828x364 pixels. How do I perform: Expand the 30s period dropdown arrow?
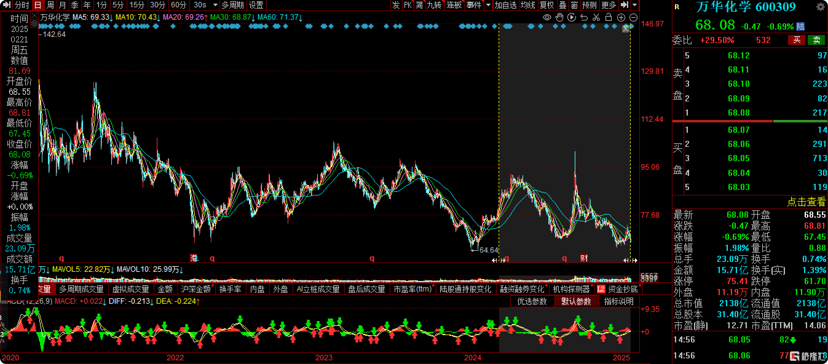[215, 5]
